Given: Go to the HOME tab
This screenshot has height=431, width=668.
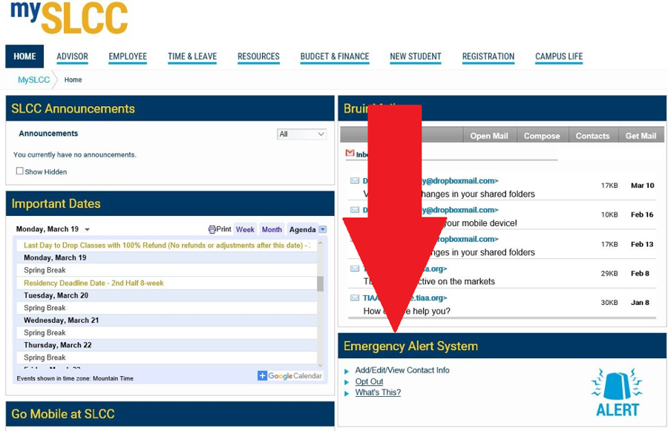Looking at the screenshot, I should click(24, 56).
